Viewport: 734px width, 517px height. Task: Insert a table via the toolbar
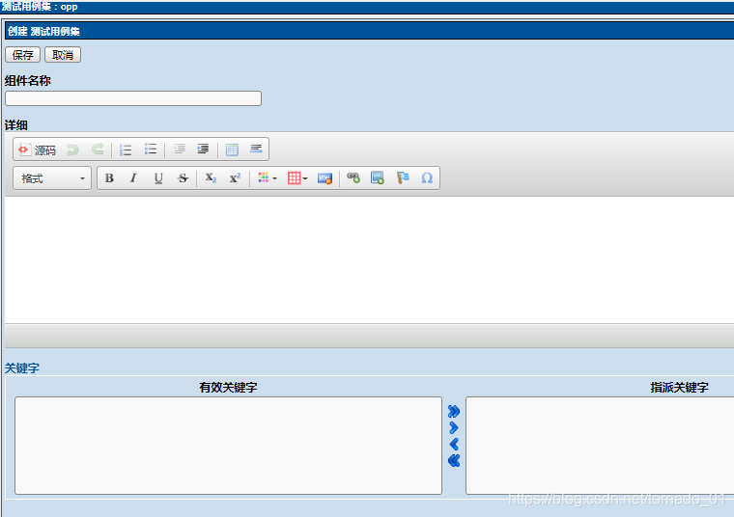coord(232,150)
